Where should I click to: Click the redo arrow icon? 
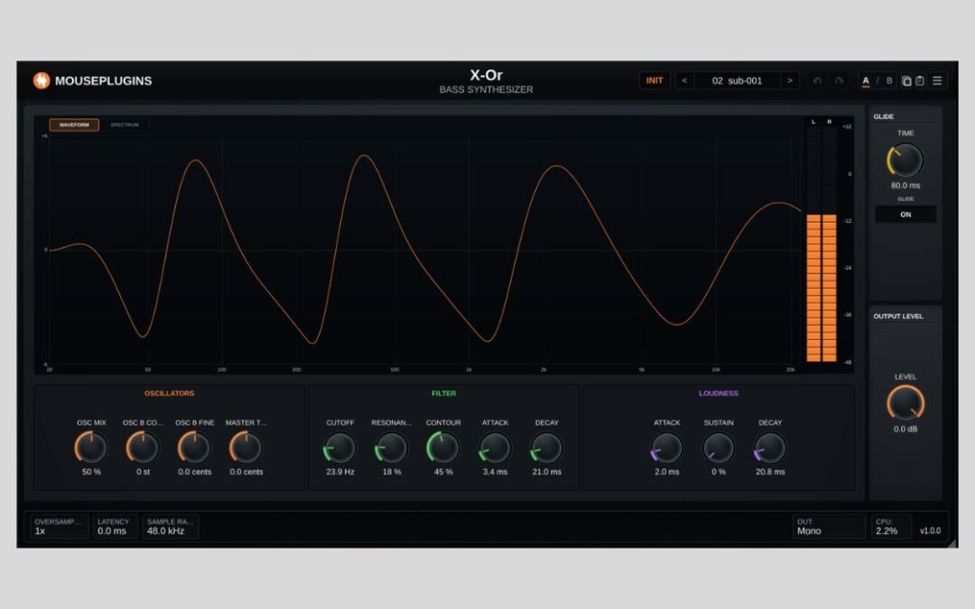tap(839, 81)
